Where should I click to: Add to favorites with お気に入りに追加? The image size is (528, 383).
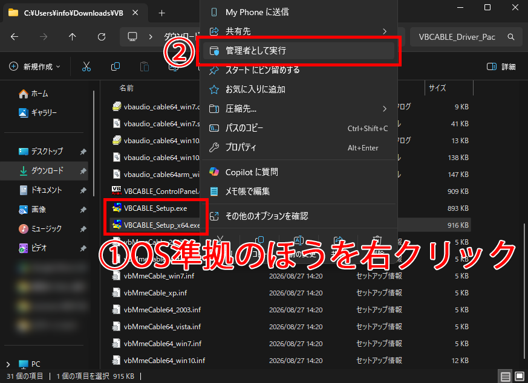pos(298,89)
